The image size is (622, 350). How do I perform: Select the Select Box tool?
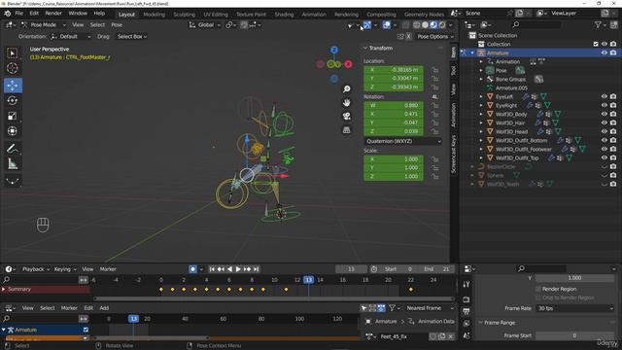tap(13, 53)
